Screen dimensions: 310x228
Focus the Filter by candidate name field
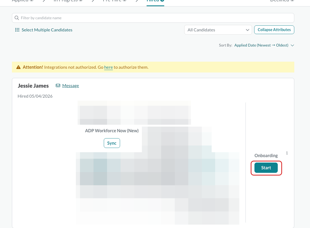click(x=153, y=18)
